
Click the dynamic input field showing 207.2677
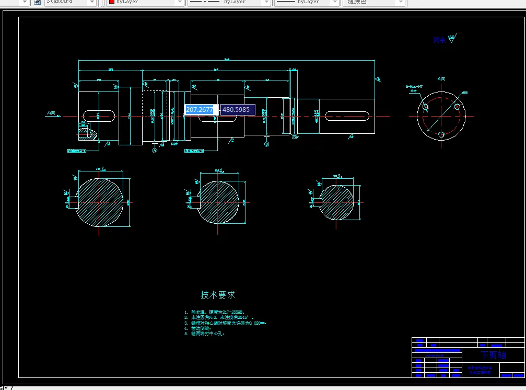pyautogui.click(x=201, y=109)
